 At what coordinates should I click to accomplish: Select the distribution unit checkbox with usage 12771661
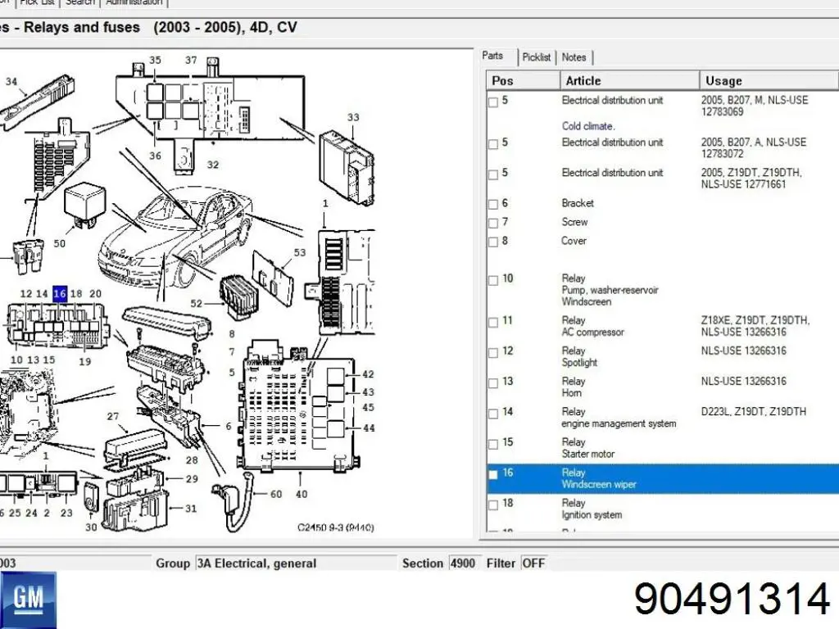(493, 174)
